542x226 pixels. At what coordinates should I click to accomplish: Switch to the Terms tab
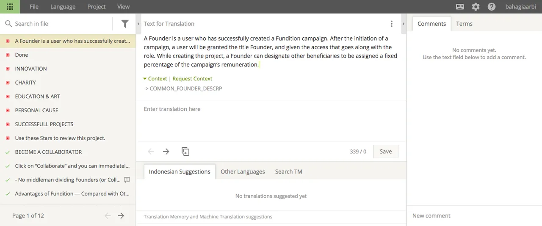tap(464, 24)
